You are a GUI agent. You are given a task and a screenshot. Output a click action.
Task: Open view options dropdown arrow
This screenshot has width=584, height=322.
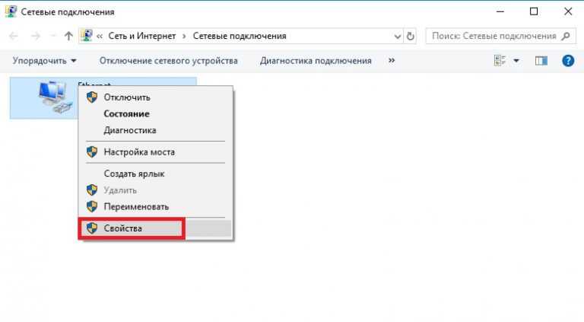click(x=516, y=61)
